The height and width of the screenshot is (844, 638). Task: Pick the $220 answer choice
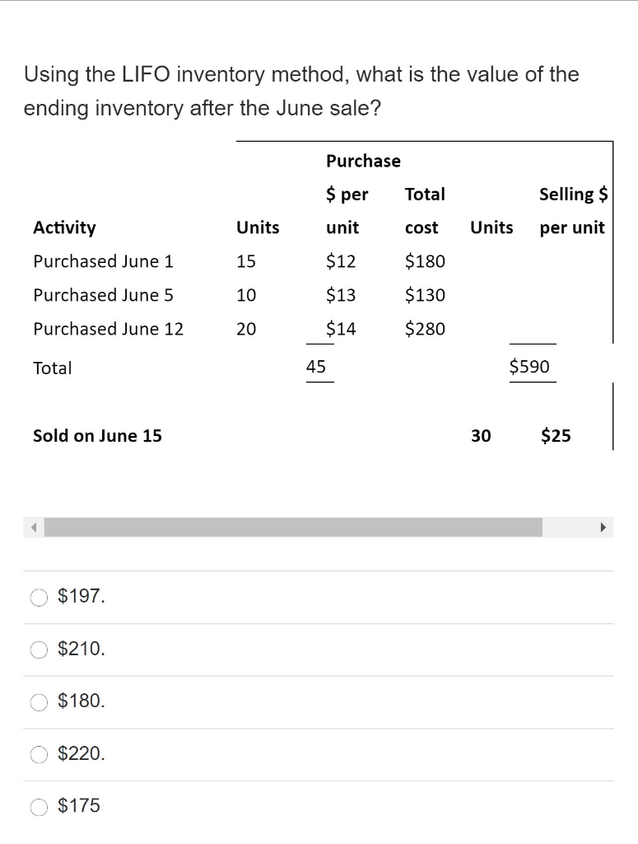pos(39,754)
